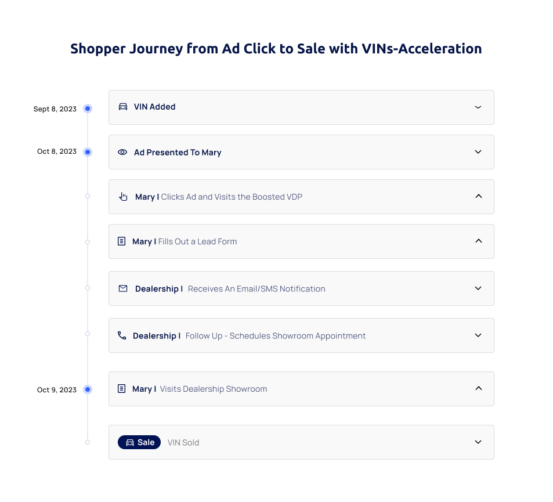Click the envelope icon in Email/SMS Notification row

pyautogui.click(x=123, y=288)
